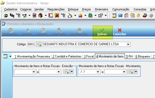
Task: Click the colored nodes flow toolbar icon
Action: coord(24,15)
